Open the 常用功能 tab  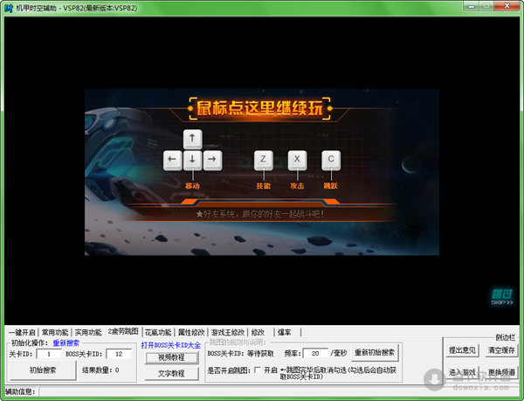click(x=55, y=332)
